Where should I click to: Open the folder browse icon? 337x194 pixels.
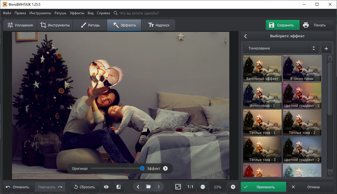pos(148,187)
